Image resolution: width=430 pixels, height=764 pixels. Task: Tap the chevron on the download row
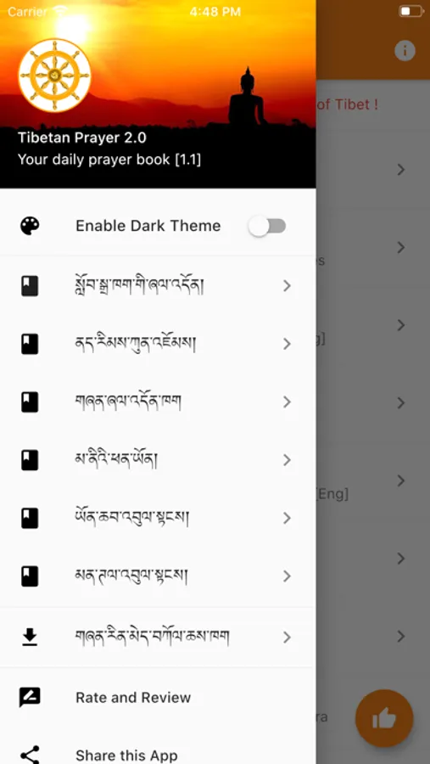pos(287,637)
